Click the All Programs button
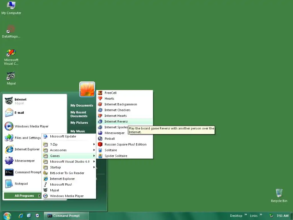Screen dimensions: 293x220 point(23,196)
